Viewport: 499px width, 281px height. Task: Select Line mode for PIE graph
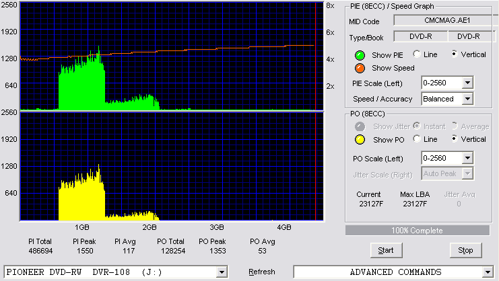[x=417, y=54]
